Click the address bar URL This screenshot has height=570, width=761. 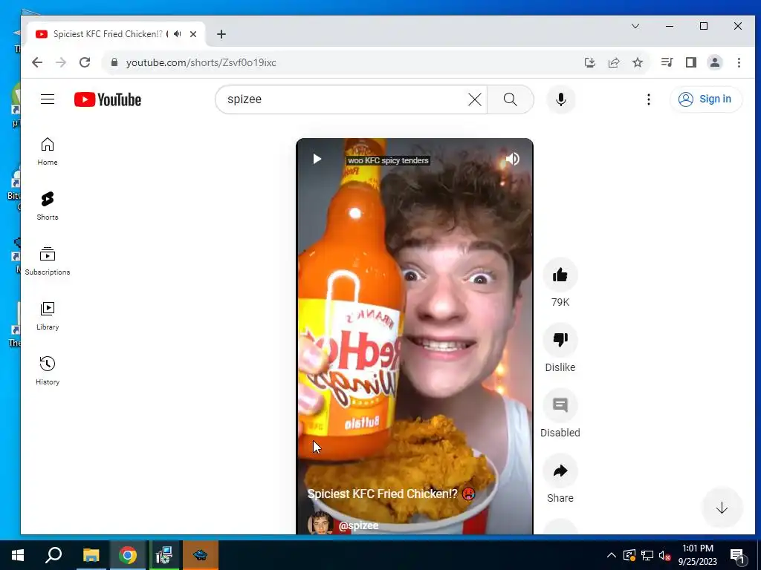point(201,62)
